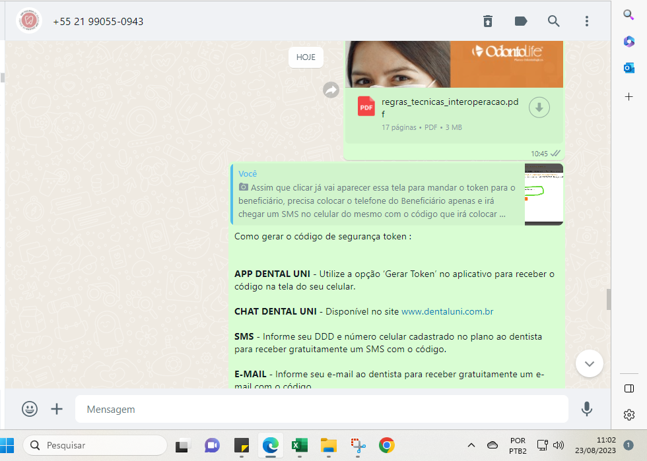The height and width of the screenshot is (461, 647).
Task: Open Excel from the taskbar
Action: click(x=300, y=445)
